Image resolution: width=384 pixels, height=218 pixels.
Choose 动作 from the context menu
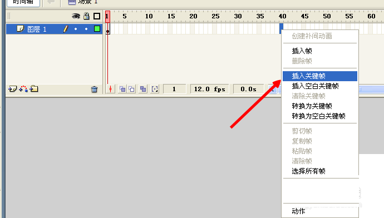tap(320, 211)
